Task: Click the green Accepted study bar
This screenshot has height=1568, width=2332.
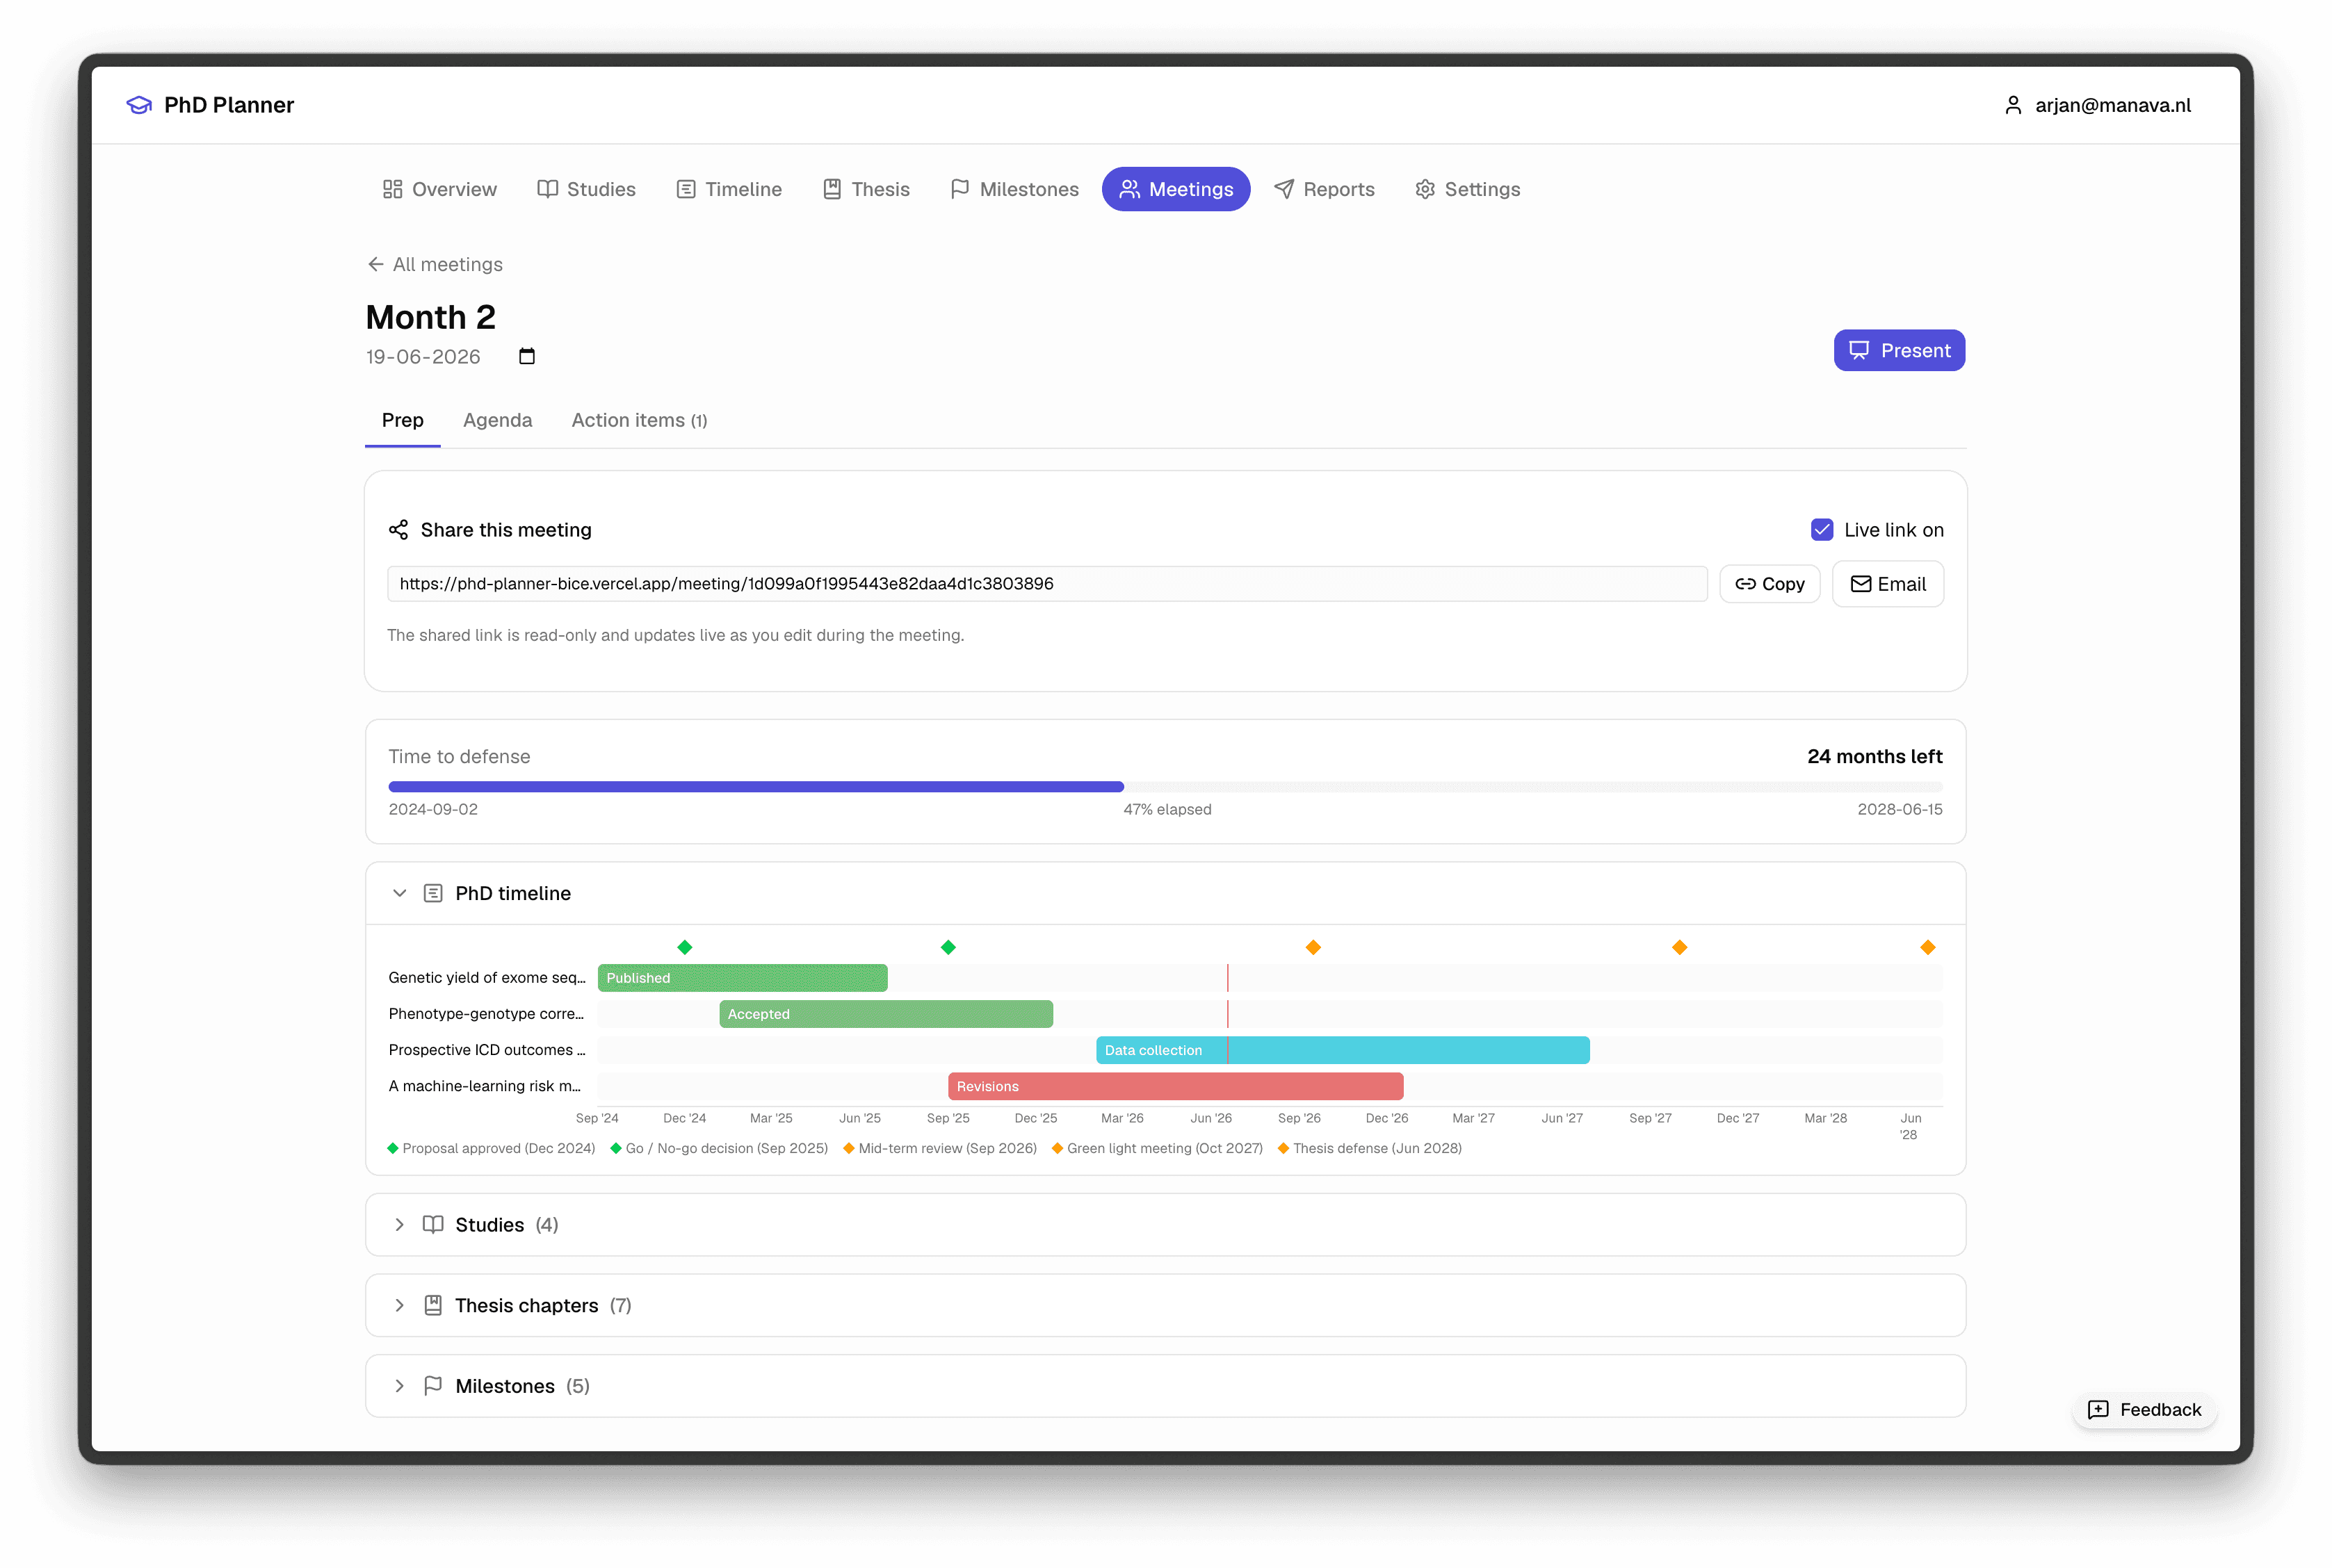Action: coord(885,1014)
